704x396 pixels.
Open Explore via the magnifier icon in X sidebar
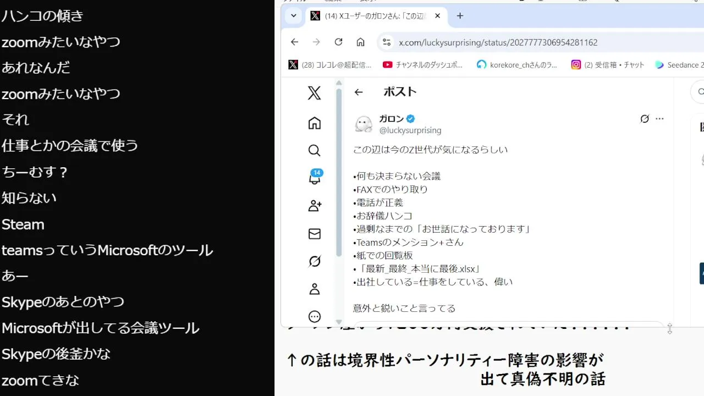click(x=315, y=151)
